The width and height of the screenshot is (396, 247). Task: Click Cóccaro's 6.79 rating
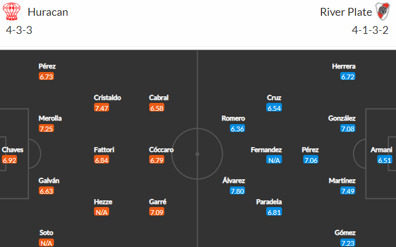coord(157,160)
